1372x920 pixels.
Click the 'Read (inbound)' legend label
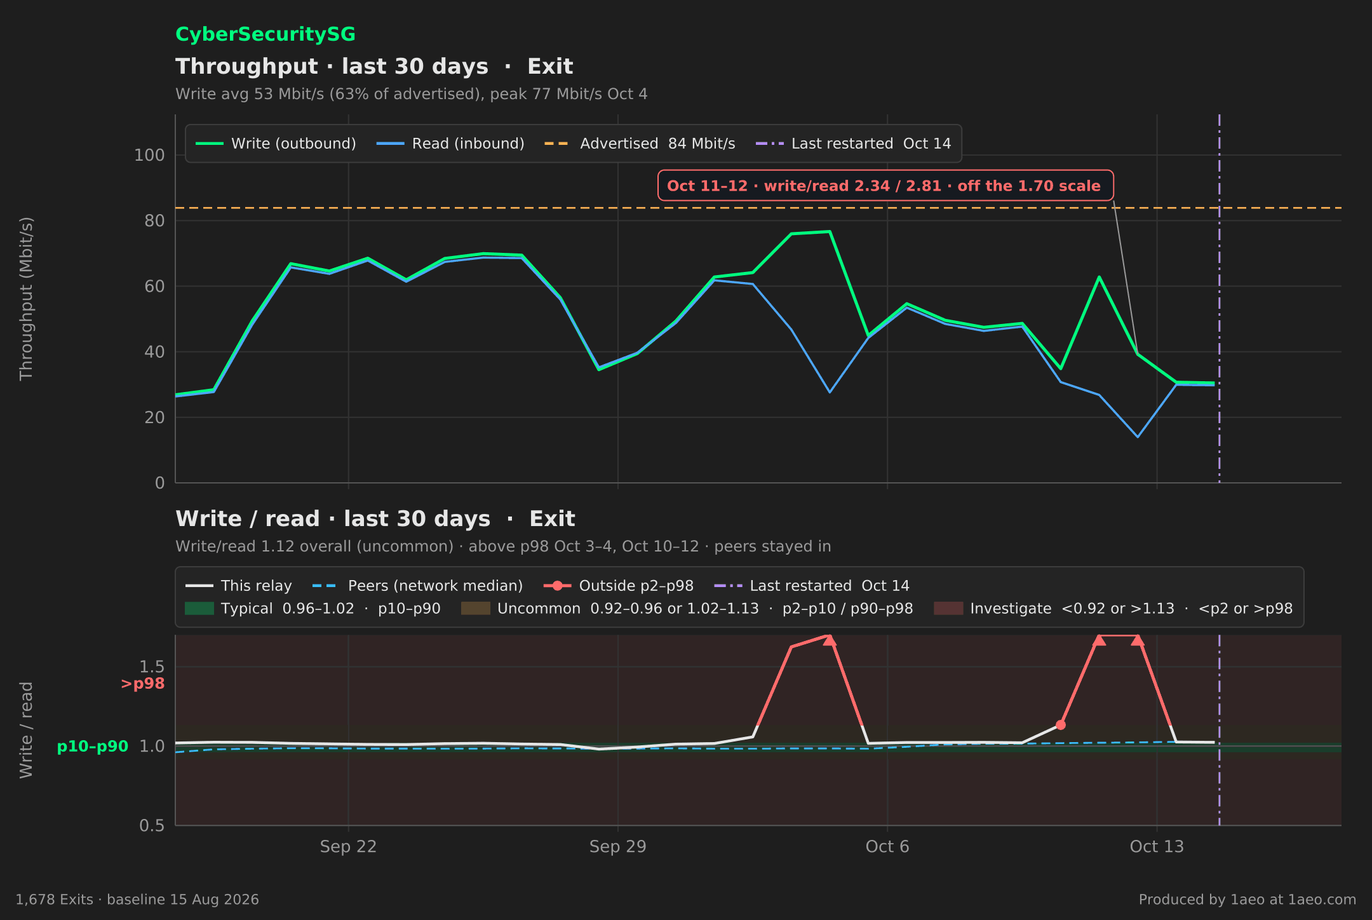(x=468, y=144)
